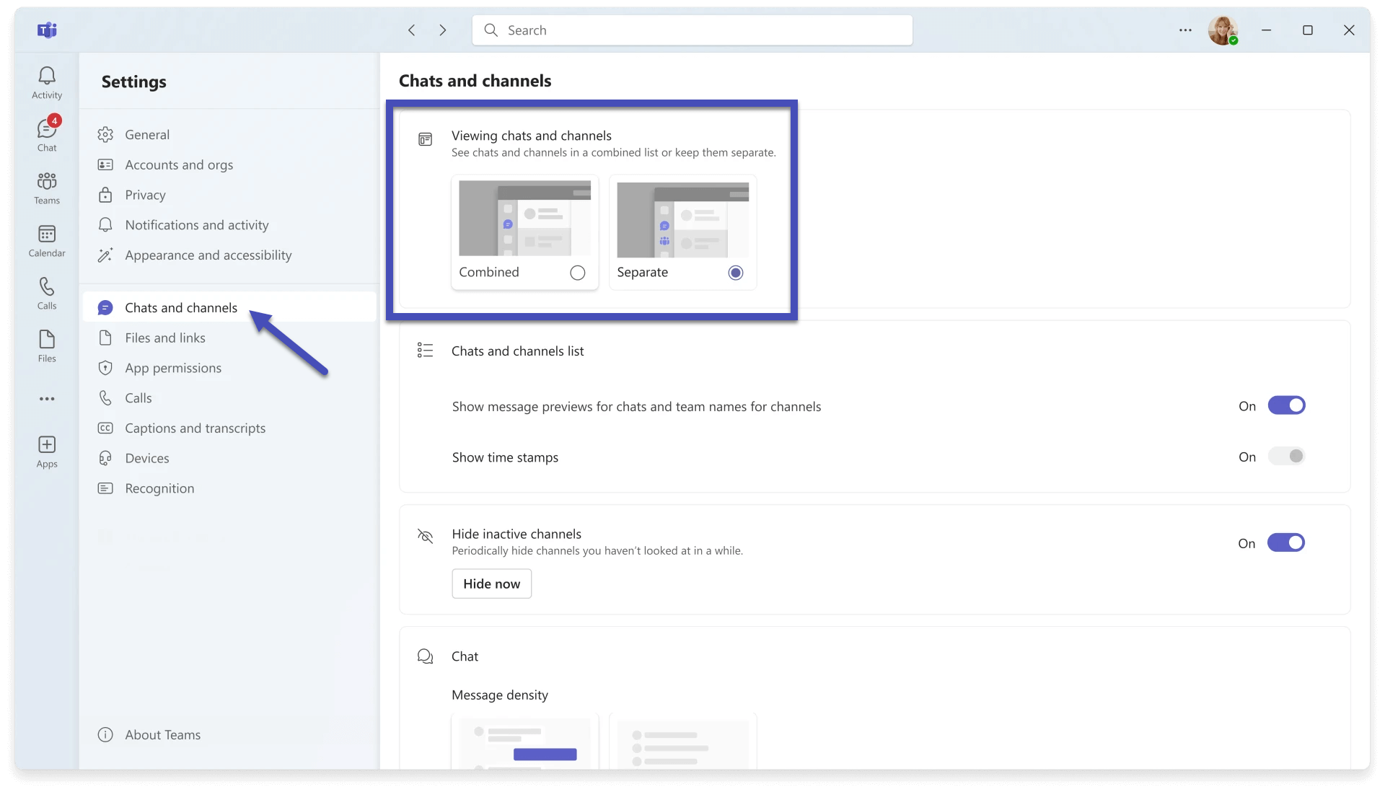Click in the Search box
The image size is (1385, 792).
692,30
